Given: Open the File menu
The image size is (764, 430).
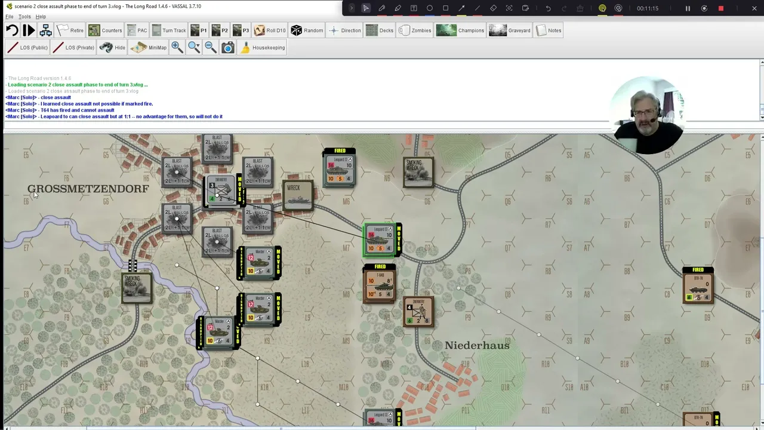Looking at the screenshot, I should point(10,17).
